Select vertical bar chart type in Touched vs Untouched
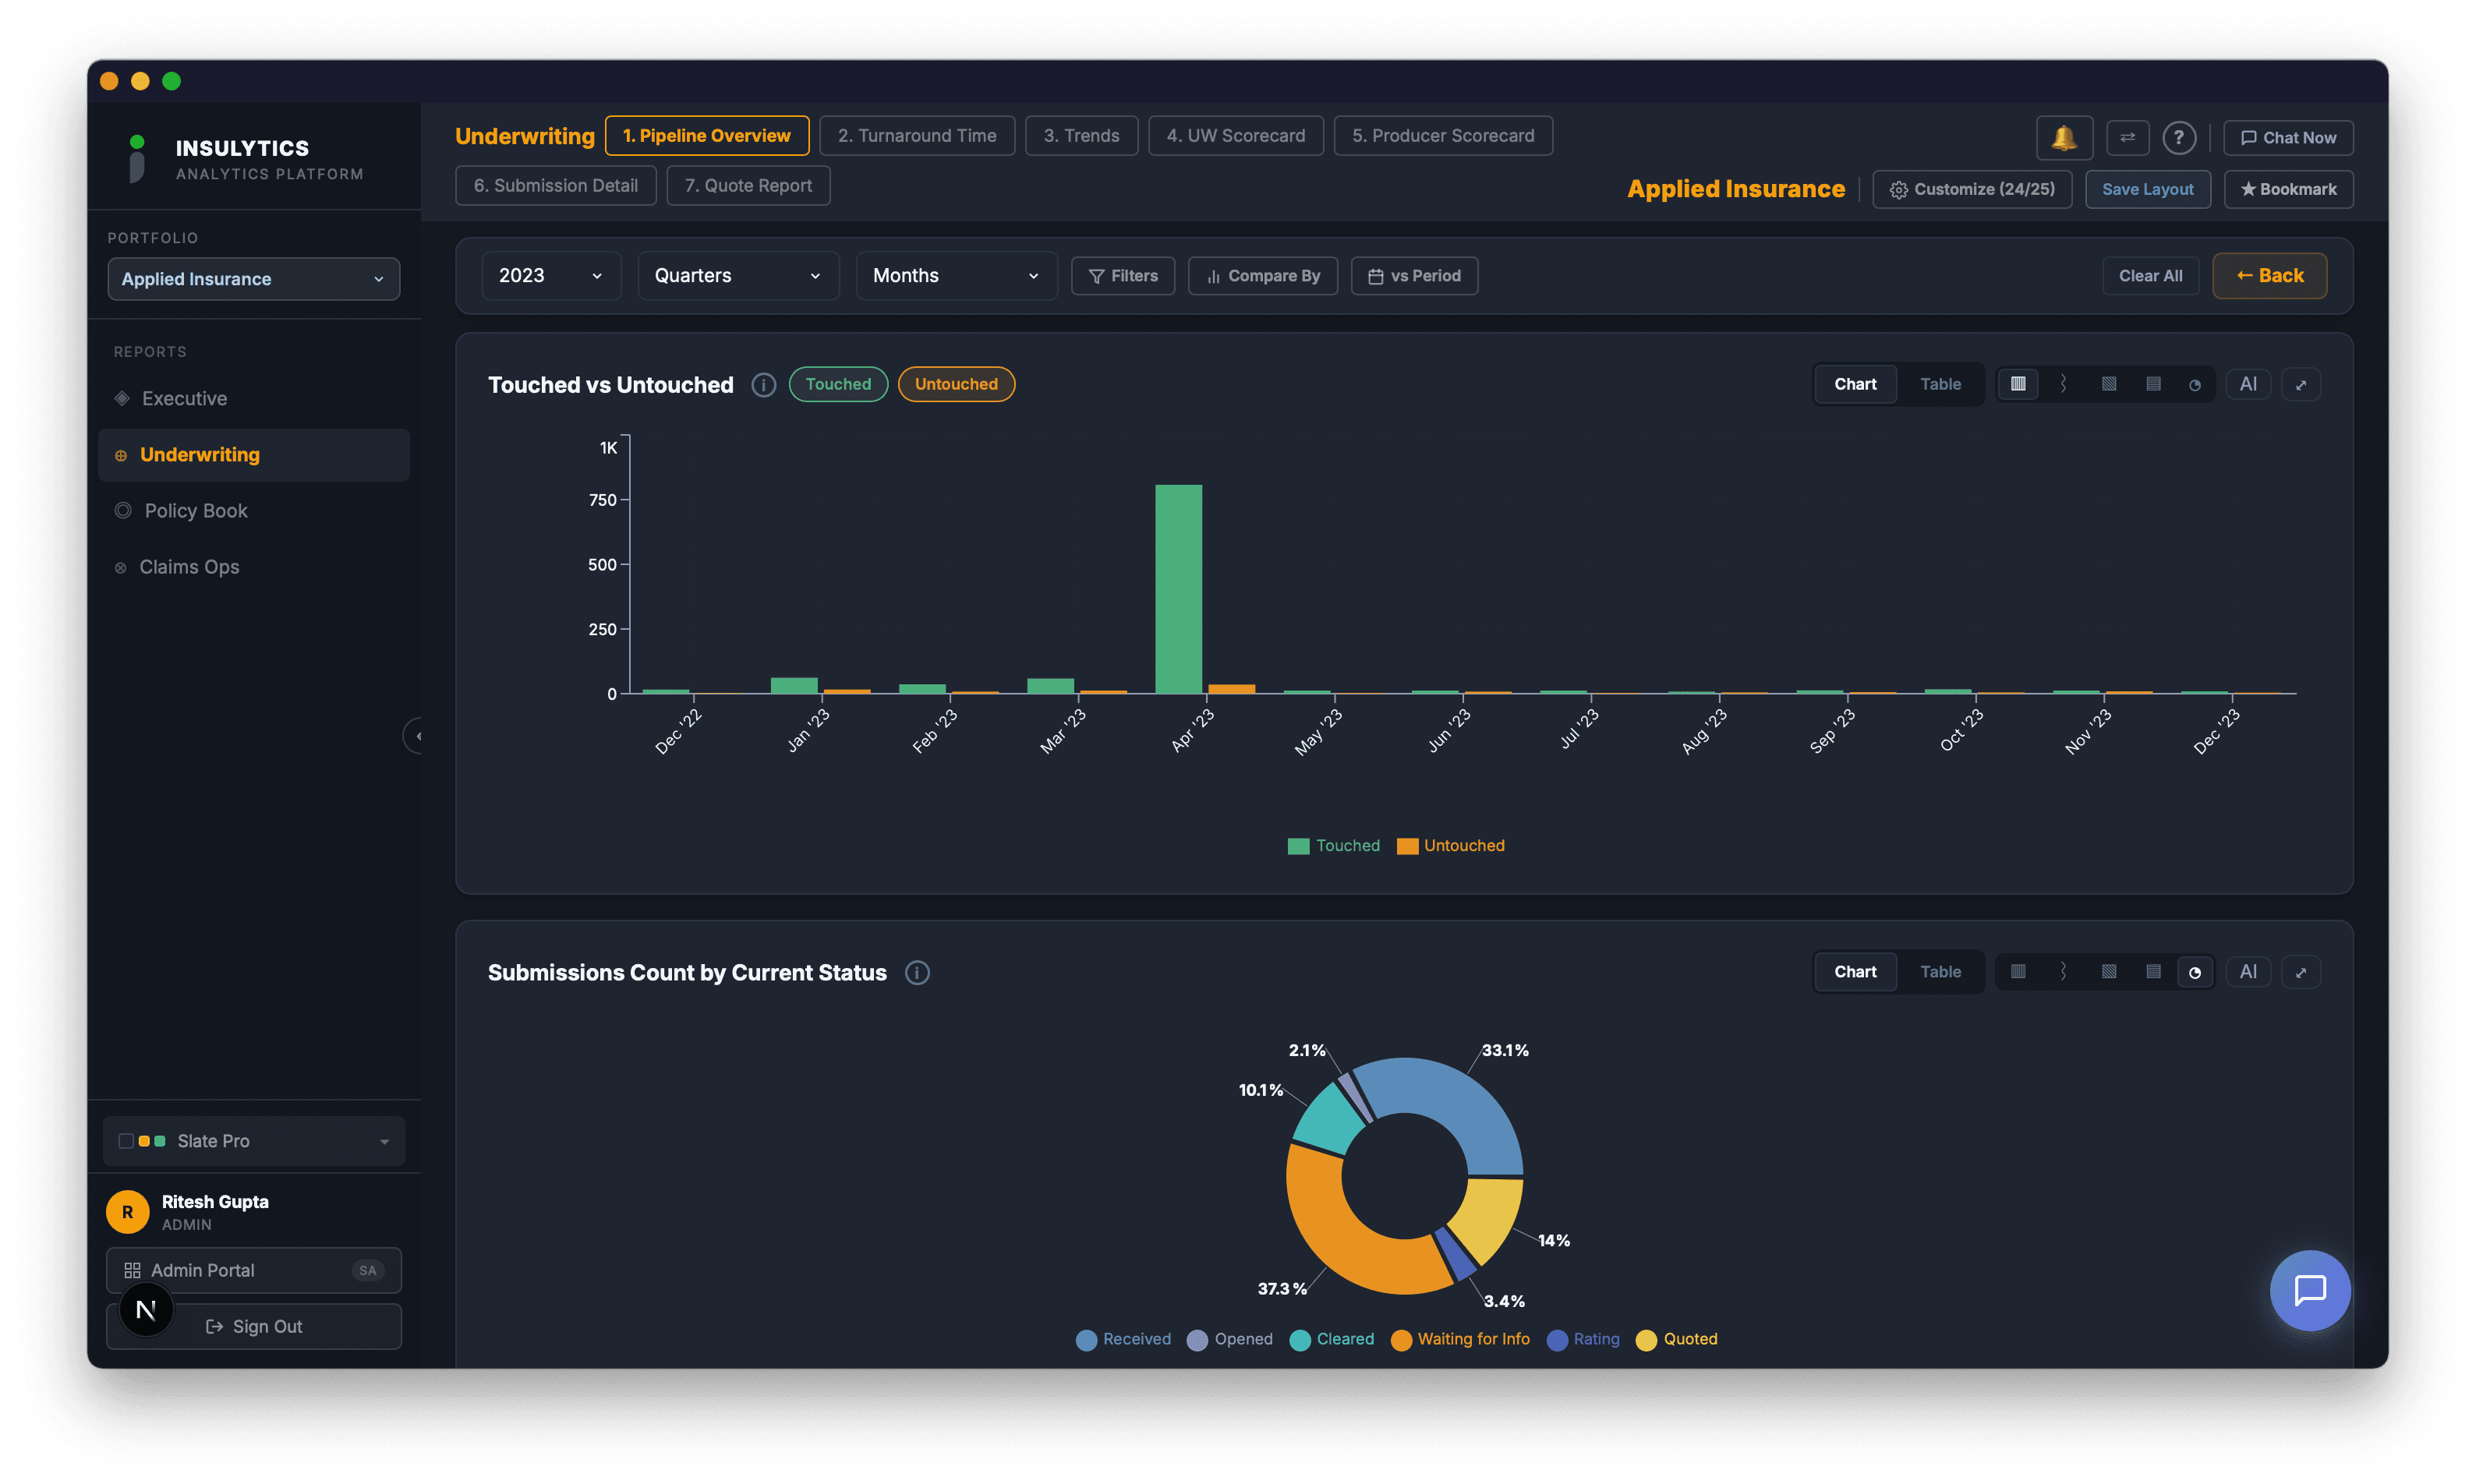The width and height of the screenshot is (2476, 1484). (x=2018, y=384)
